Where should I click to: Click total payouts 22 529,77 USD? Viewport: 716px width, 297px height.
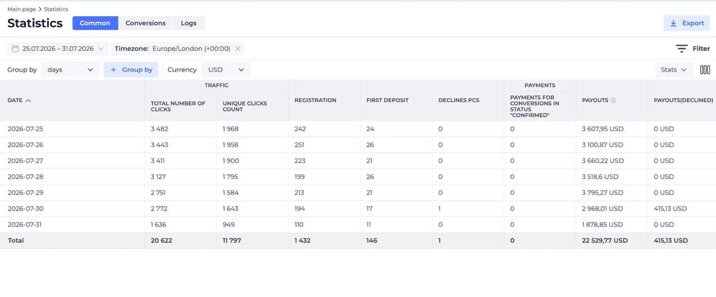click(x=605, y=241)
